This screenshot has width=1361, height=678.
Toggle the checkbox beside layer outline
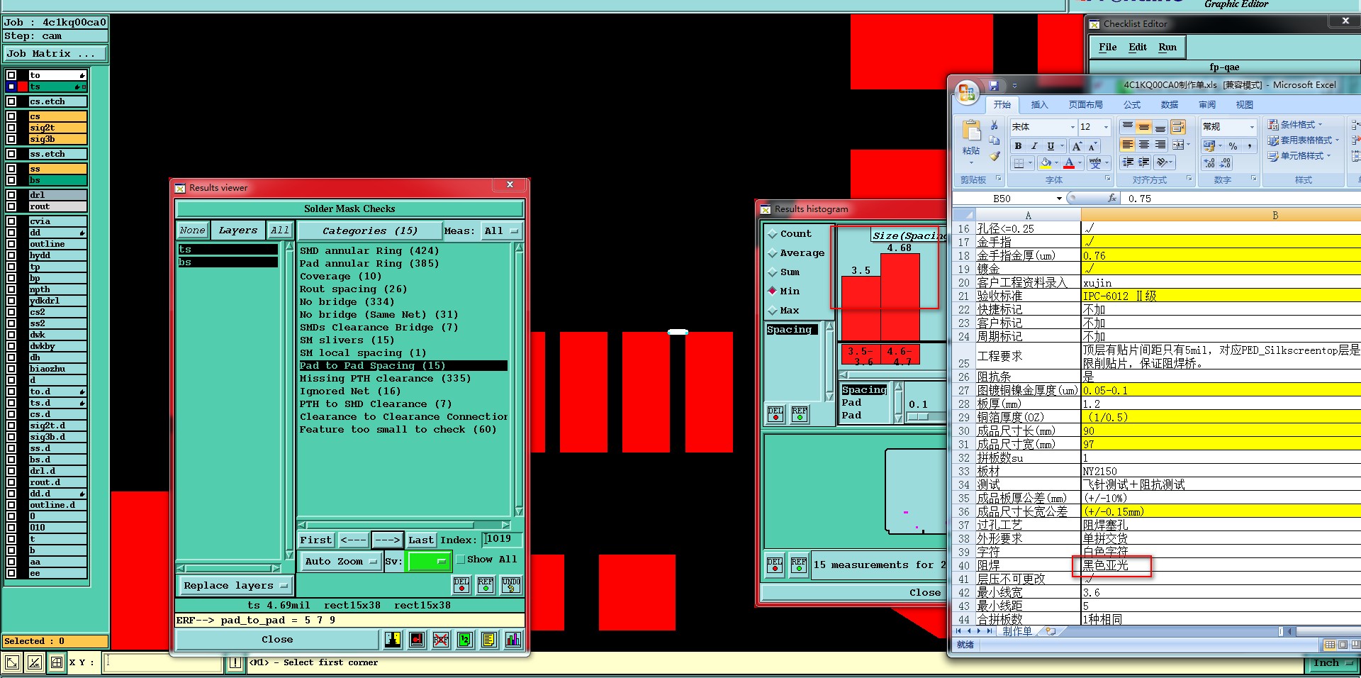click(x=11, y=244)
